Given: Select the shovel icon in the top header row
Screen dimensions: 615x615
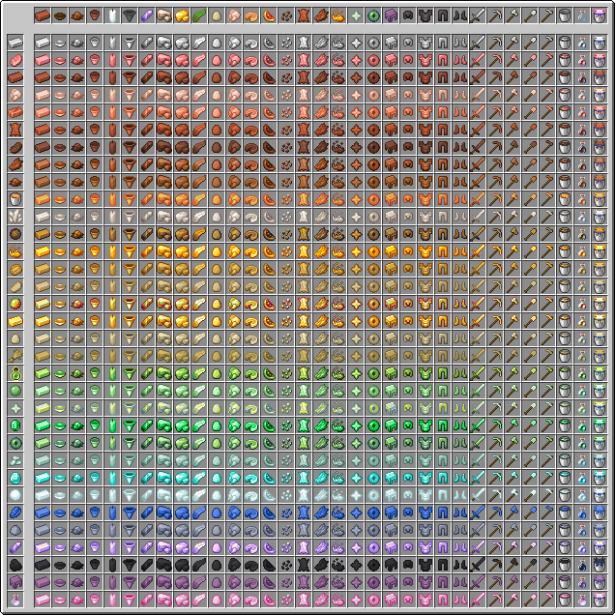Looking at the screenshot, I should click(x=530, y=16).
